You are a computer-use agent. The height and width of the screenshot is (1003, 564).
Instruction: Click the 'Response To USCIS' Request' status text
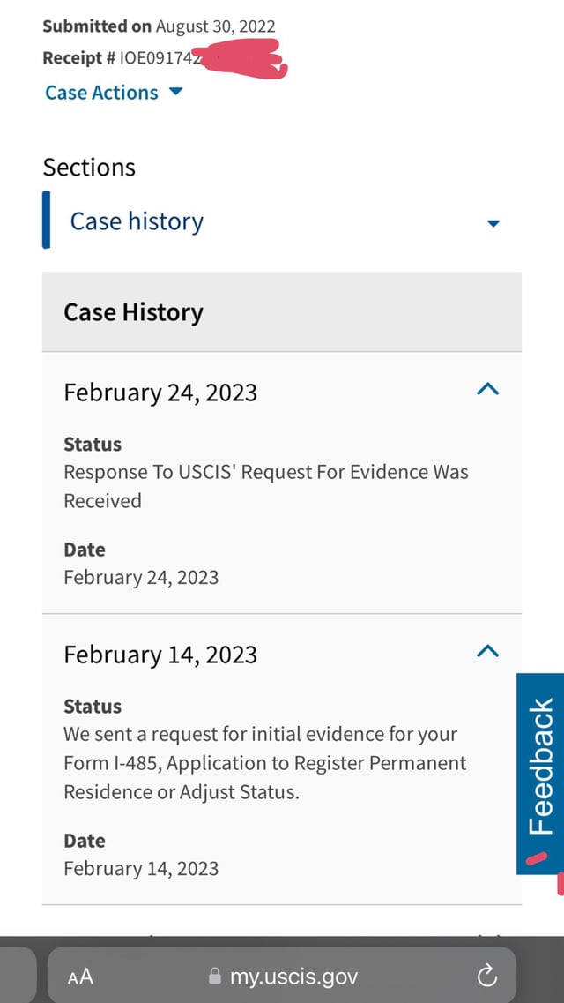pos(266,486)
